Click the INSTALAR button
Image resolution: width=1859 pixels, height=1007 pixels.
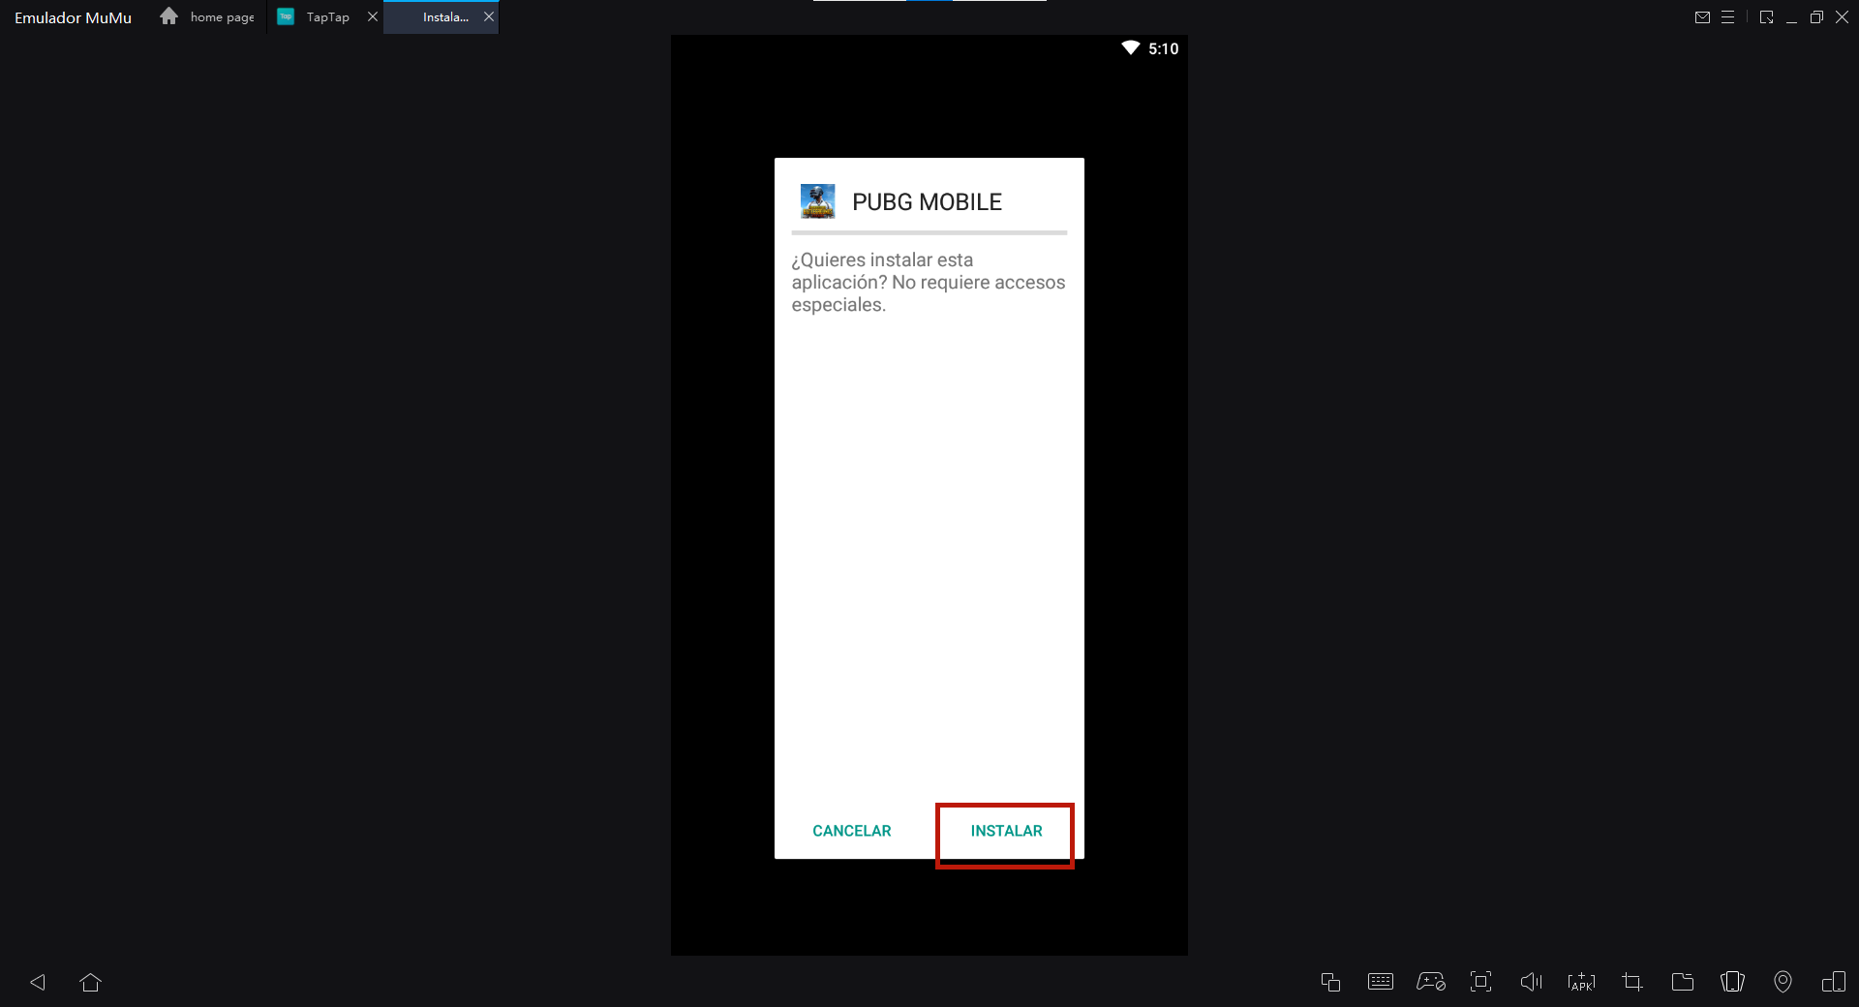(1006, 831)
